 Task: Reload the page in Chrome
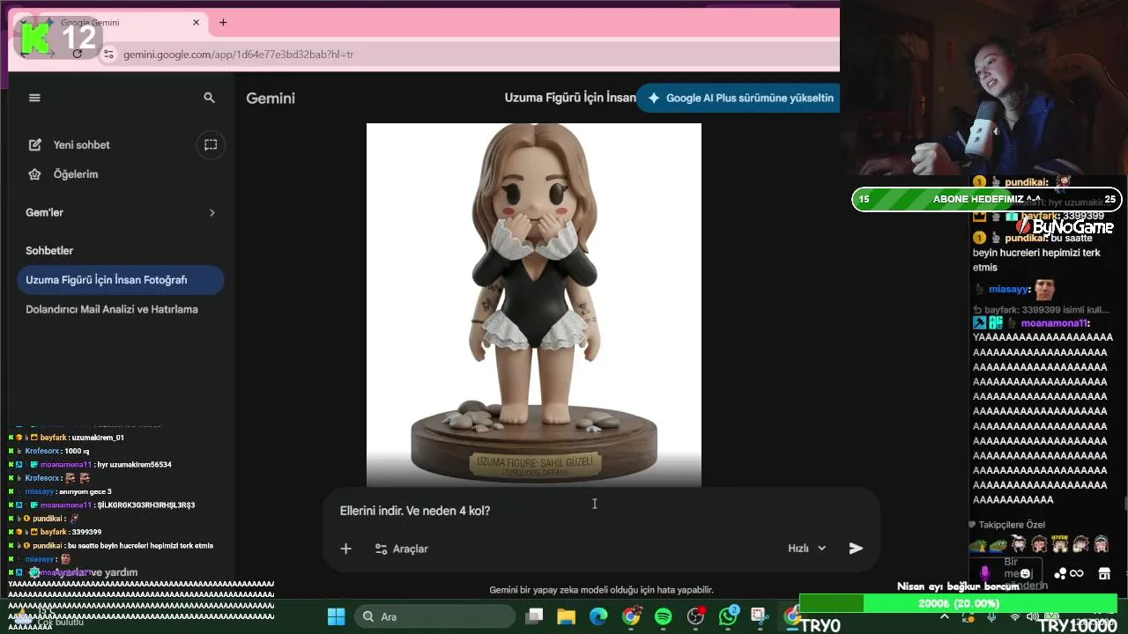click(x=78, y=54)
